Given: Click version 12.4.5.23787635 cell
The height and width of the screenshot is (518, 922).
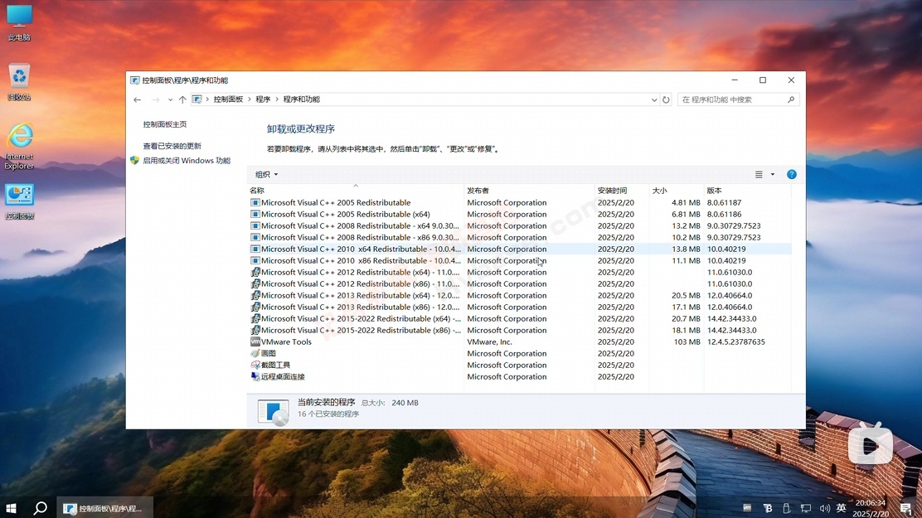Looking at the screenshot, I should [x=735, y=341].
